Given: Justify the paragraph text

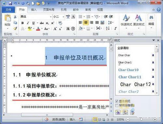Looking at the screenshot, I should click(x=97, y=22).
